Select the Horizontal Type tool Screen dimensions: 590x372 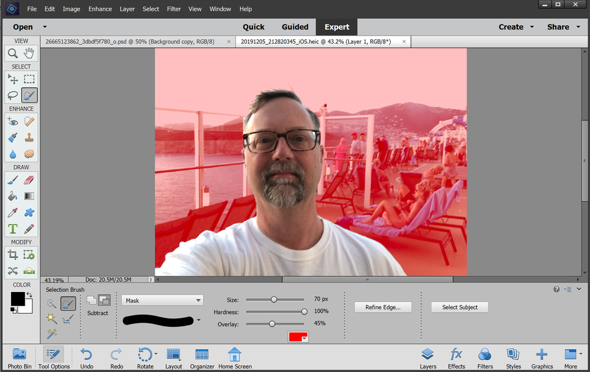click(13, 229)
